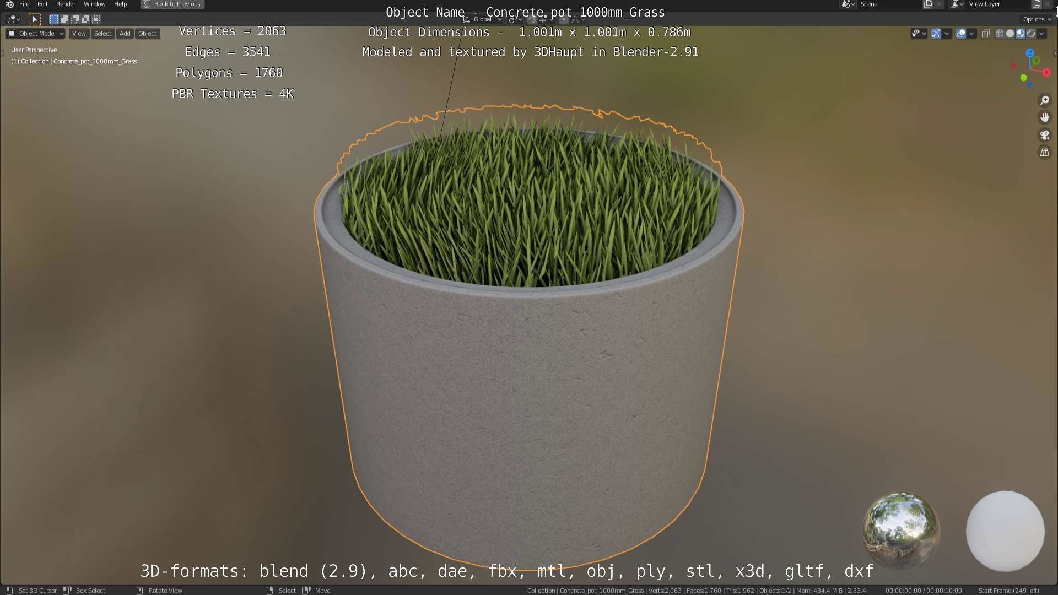This screenshot has width=1058, height=595.
Task: Open the snapping options dropdown
Action: coord(547,19)
